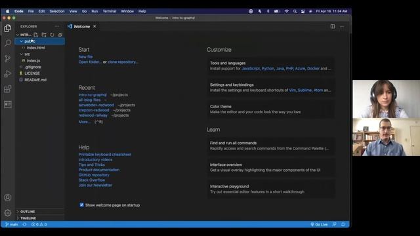Select the Welcome tab
Image resolution: width=420 pixels, height=236 pixels.
click(81, 26)
